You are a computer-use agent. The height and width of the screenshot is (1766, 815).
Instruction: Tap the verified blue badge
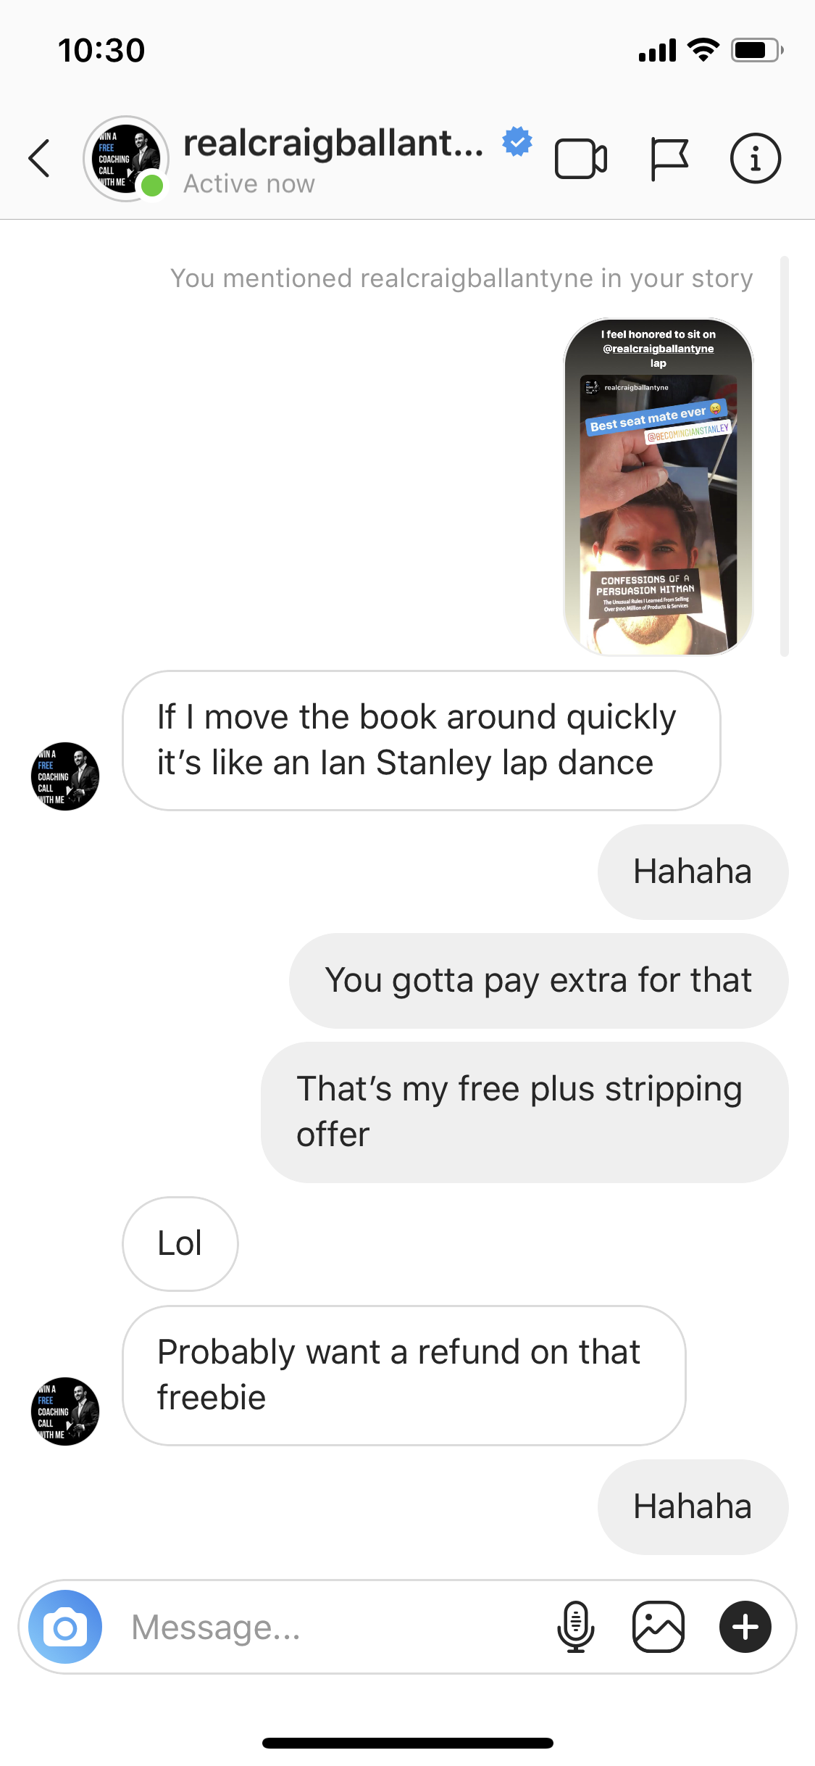coord(517,141)
